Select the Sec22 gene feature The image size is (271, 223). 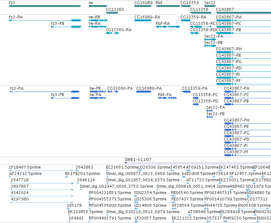point(210,6)
